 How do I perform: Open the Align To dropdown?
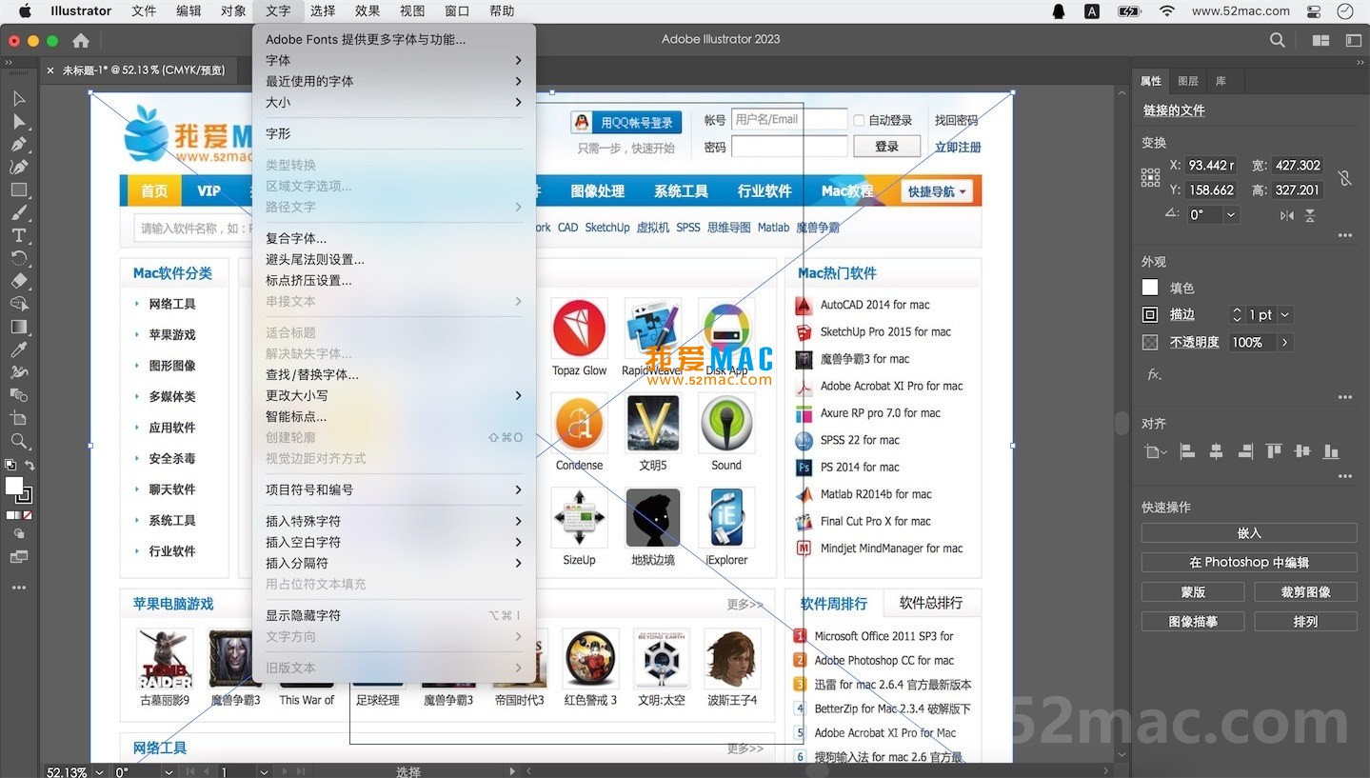[x=1156, y=451]
